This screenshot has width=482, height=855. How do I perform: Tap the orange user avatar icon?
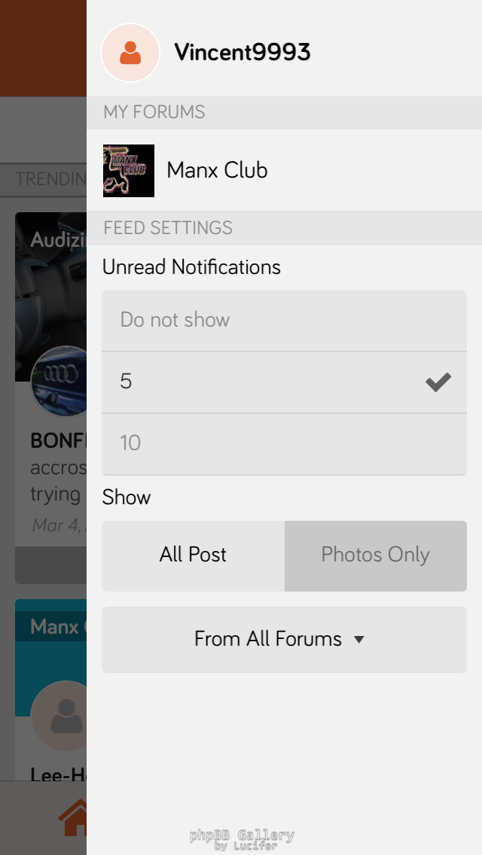(x=130, y=53)
